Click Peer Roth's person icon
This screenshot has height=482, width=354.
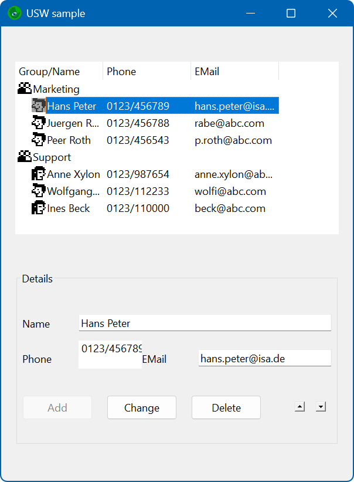tap(39, 140)
